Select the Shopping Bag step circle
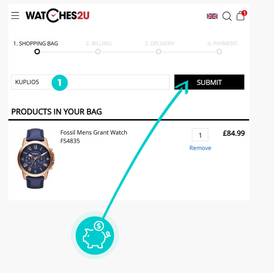Viewport: 274px width, 273px height. (x=37, y=52)
